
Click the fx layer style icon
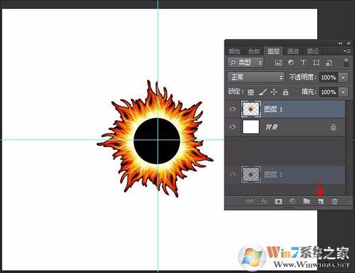click(x=264, y=202)
